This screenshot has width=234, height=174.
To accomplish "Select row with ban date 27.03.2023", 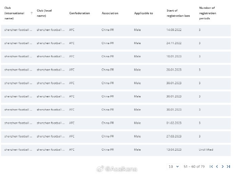I will coord(116,136).
